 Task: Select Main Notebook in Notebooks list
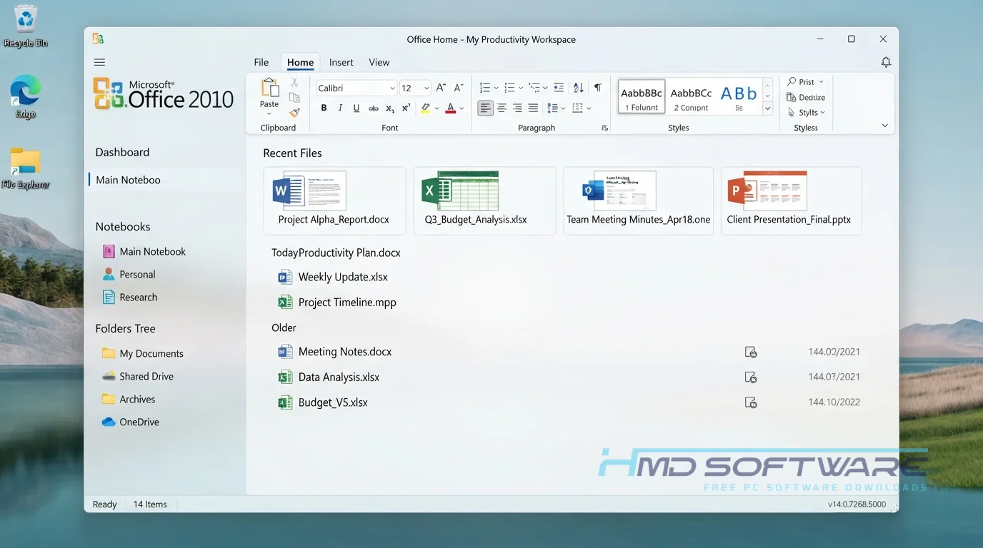pyautogui.click(x=144, y=252)
